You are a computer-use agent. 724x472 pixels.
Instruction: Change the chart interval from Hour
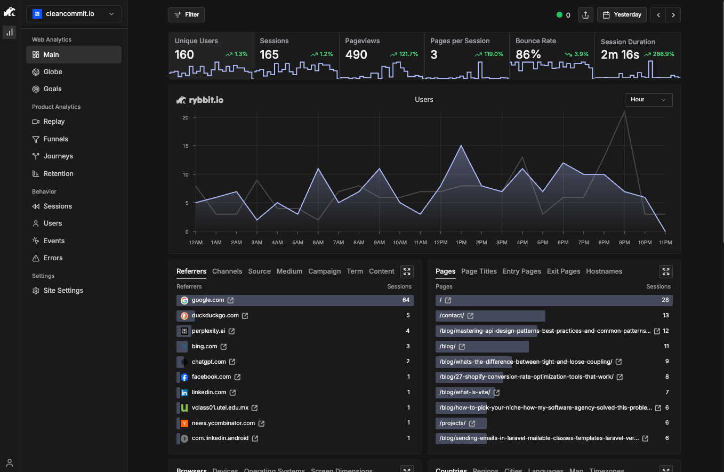pos(648,100)
